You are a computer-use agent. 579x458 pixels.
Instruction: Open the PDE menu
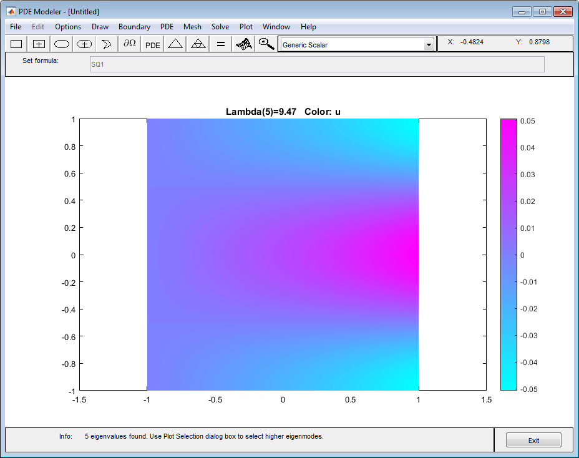[x=167, y=27]
